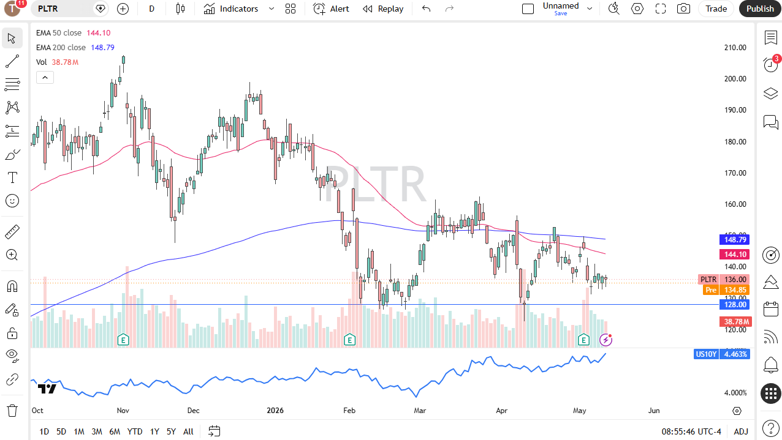
Task: Undo the last chart action
Action: (x=427, y=9)
